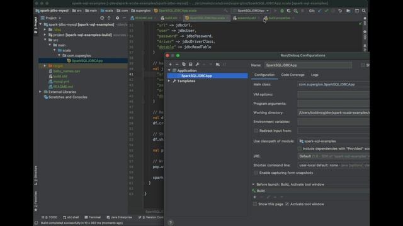Expand the target folder in tree
Viewport: 403px width, 226px height.
(45, 66)
